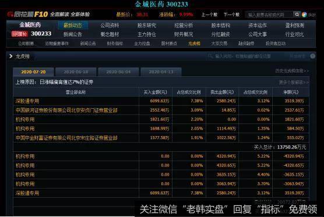Screen dimensions: 324x217
Task: Click the magnifier search icon
Action: (297, 15)
